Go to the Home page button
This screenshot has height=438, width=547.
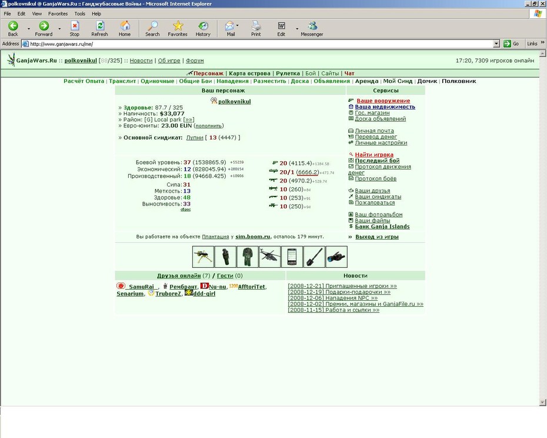point(125,29)
